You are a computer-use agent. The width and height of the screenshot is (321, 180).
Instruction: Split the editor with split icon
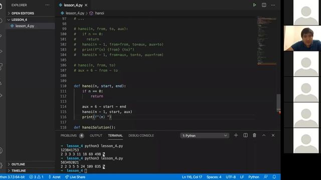point(264,5)
